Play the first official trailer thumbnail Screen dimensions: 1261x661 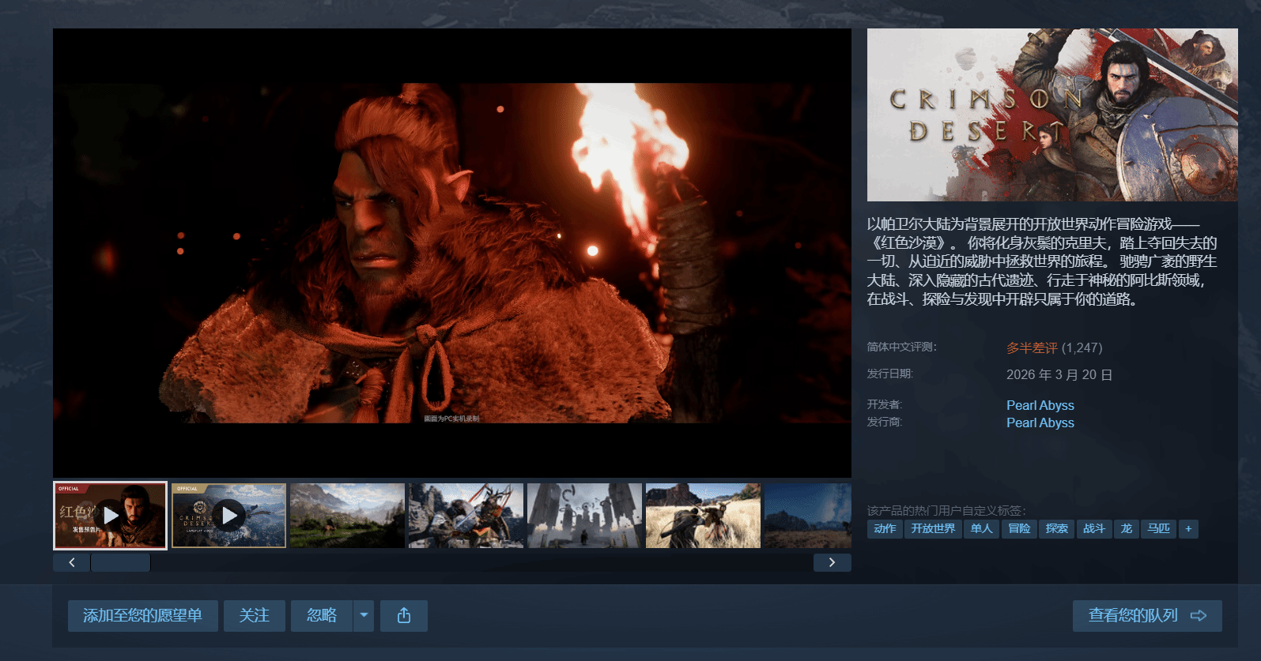[x=110, y=516]
